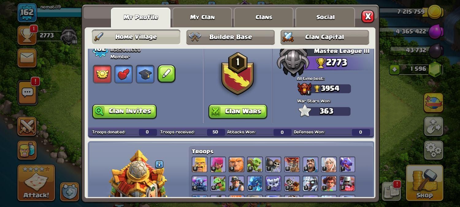Open Town Hall info icon
Screen dimensions: 460x207
[x=159, y=164]
